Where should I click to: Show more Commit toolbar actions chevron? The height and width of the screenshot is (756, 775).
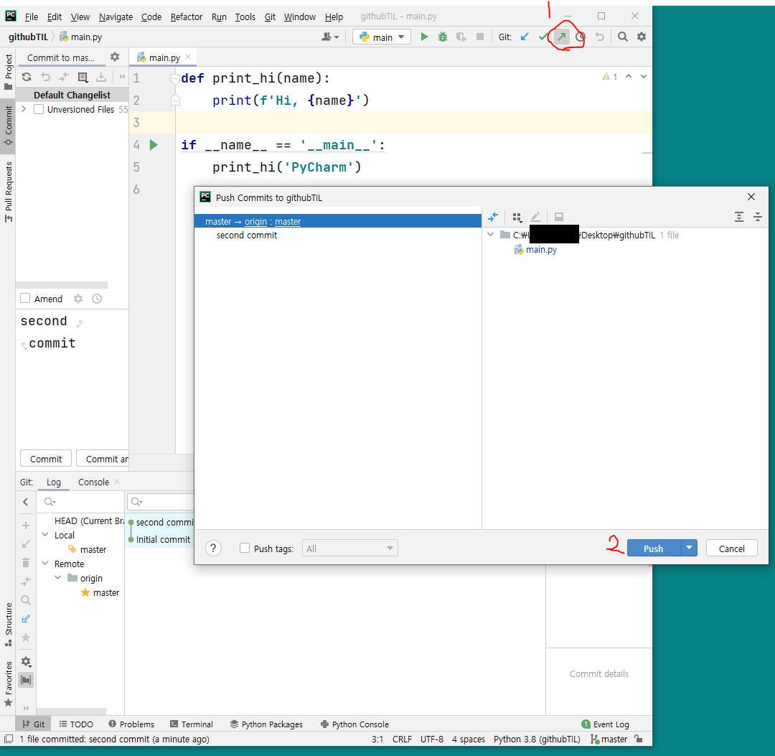(122, 77)
